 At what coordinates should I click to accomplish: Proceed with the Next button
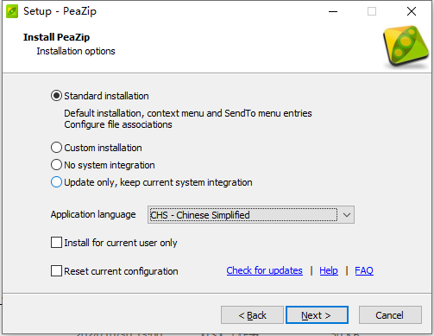(x=317, y=315)
